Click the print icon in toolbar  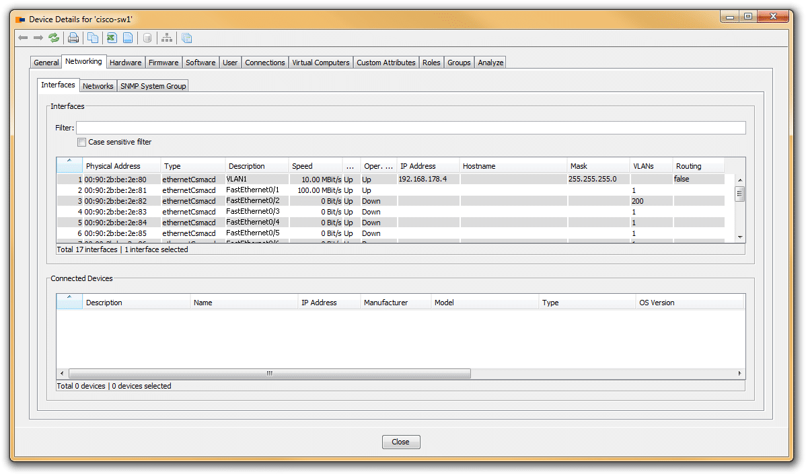tap(73, 38)
